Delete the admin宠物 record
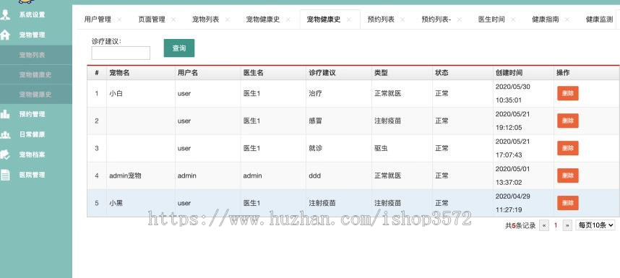Viewport: 620px width, 278px height. [x=568, y=175]
